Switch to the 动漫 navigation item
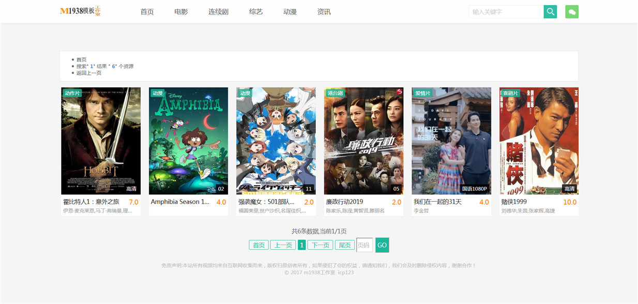 click(x=290, y=11)
